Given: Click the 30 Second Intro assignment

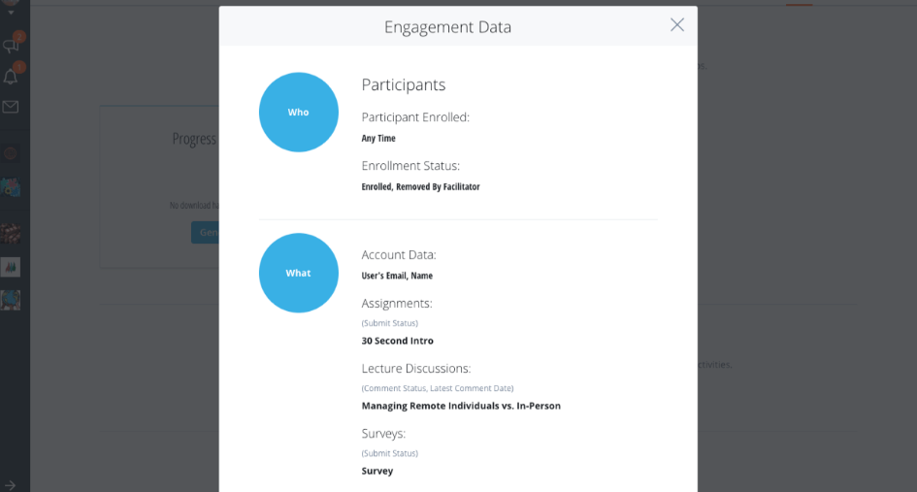Looking at the screenshot, I should coord(398,341).
